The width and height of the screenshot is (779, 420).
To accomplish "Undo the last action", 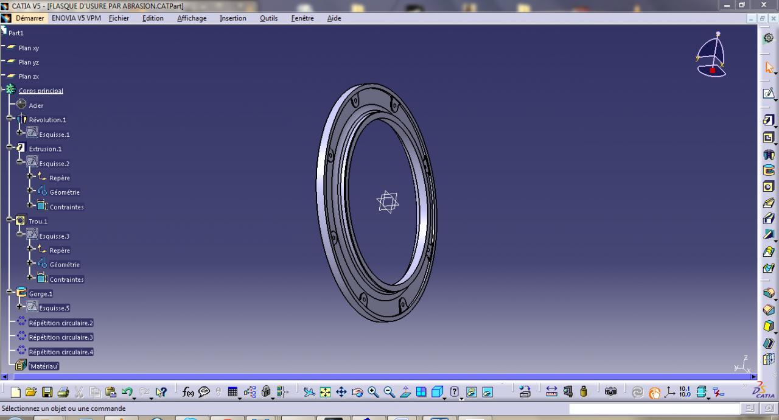I will click(126, 393).
